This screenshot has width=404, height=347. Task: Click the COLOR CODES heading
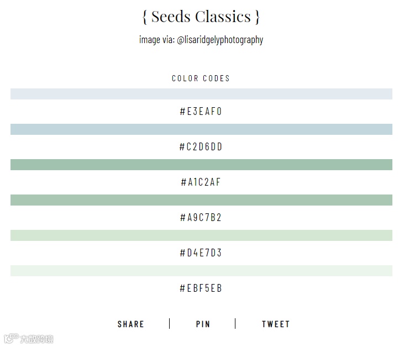tap(201, 78)
